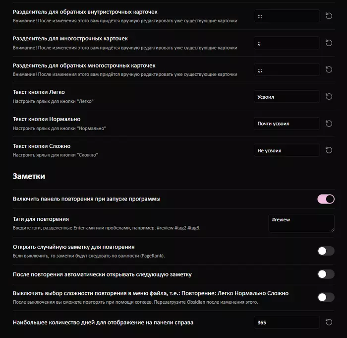Click the #review tags text area
This screenshot has height=338, width=347.
coord(301,223)
